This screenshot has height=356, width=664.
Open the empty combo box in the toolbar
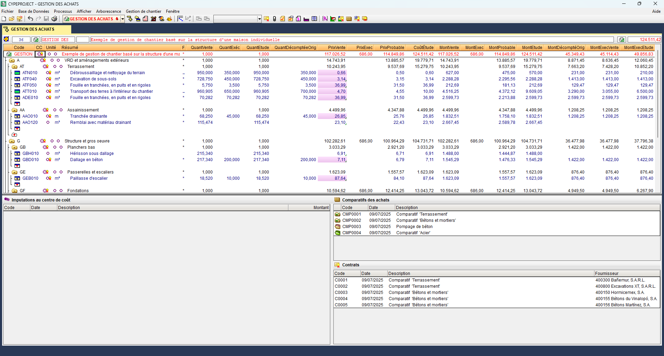[x=259, y=19]
